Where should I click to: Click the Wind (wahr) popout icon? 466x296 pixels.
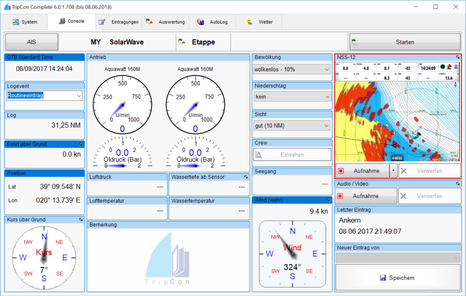pyautogui.click(x=329, y=200)
